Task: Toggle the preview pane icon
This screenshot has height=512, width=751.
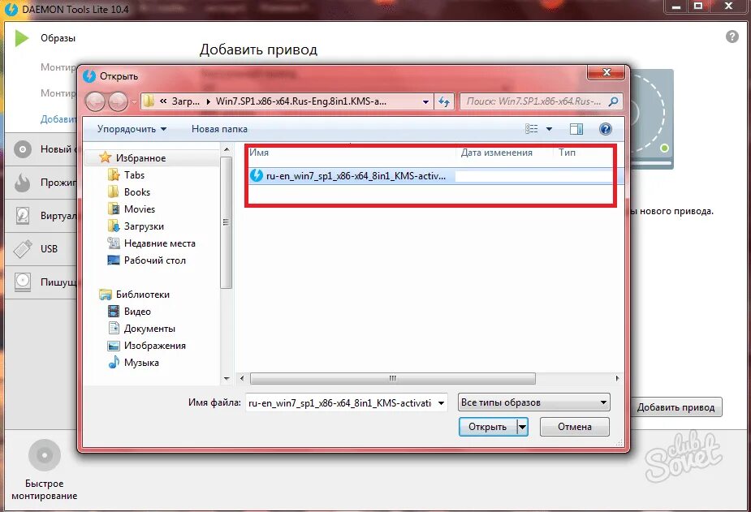Action: [576, 129]
